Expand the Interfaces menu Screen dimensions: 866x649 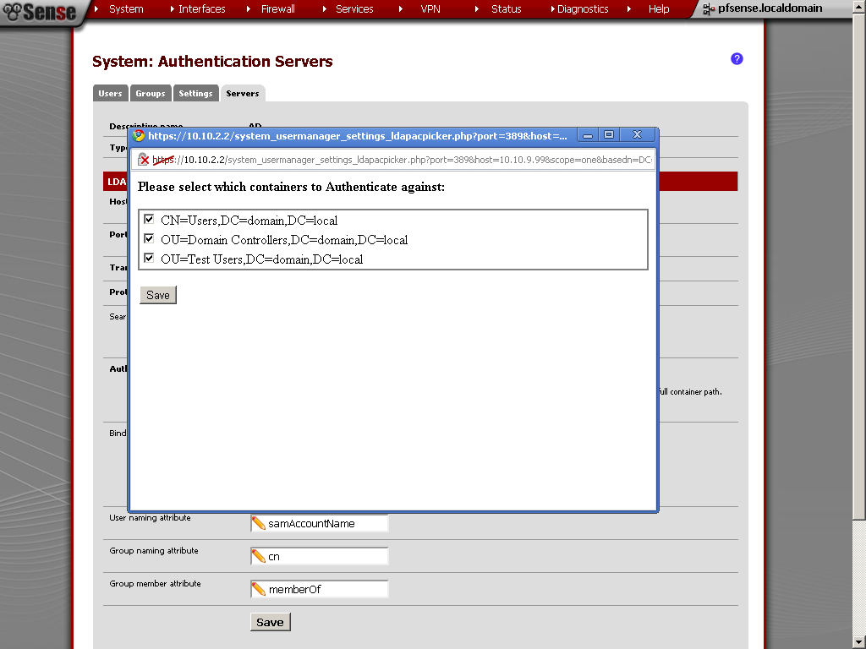[201, 8]
